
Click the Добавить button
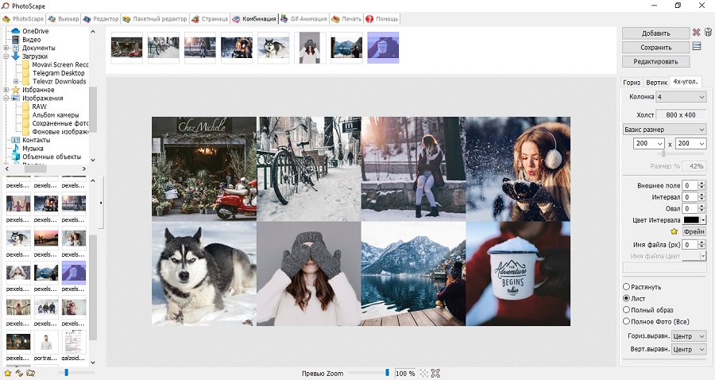coord(655,33)
